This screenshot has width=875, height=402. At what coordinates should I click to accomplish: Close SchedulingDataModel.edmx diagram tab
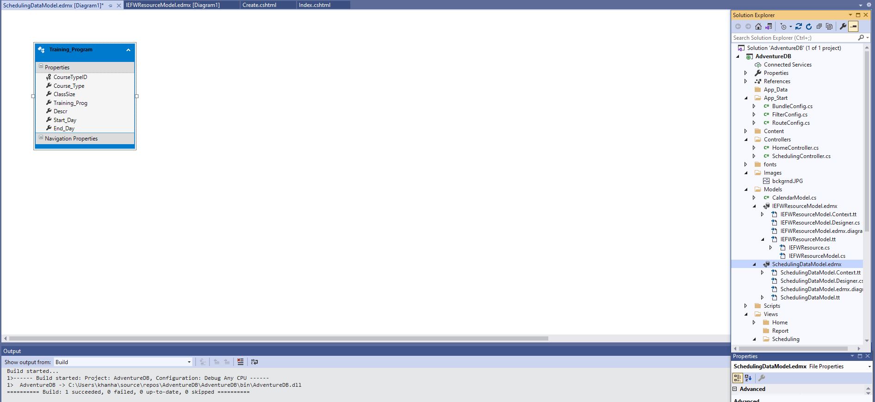119,6
